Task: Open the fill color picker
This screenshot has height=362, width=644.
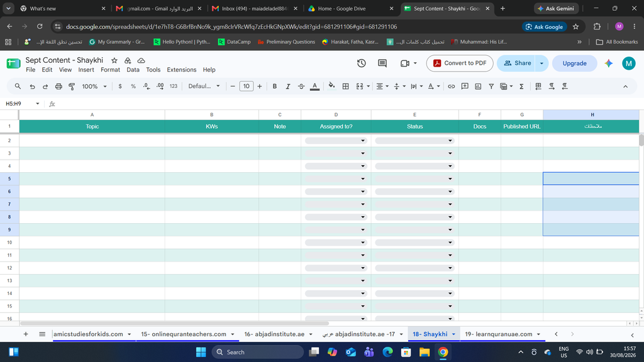Action: [331, 86]
